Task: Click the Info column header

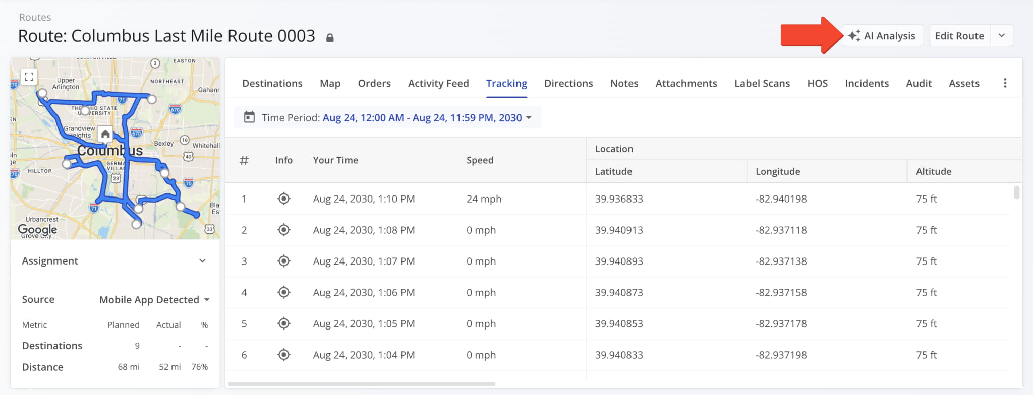Action: tap(284, 160)
